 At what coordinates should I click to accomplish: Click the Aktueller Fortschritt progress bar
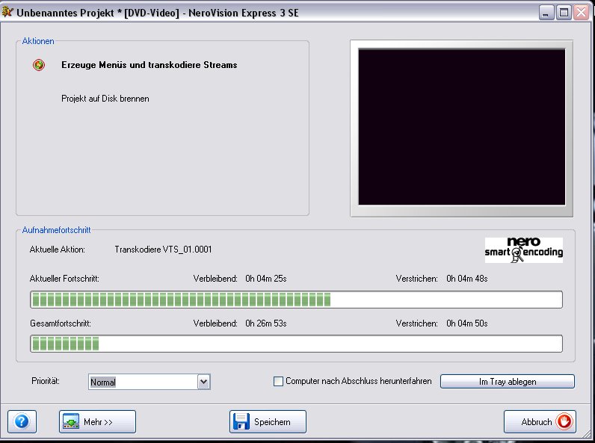coord(296,300)
